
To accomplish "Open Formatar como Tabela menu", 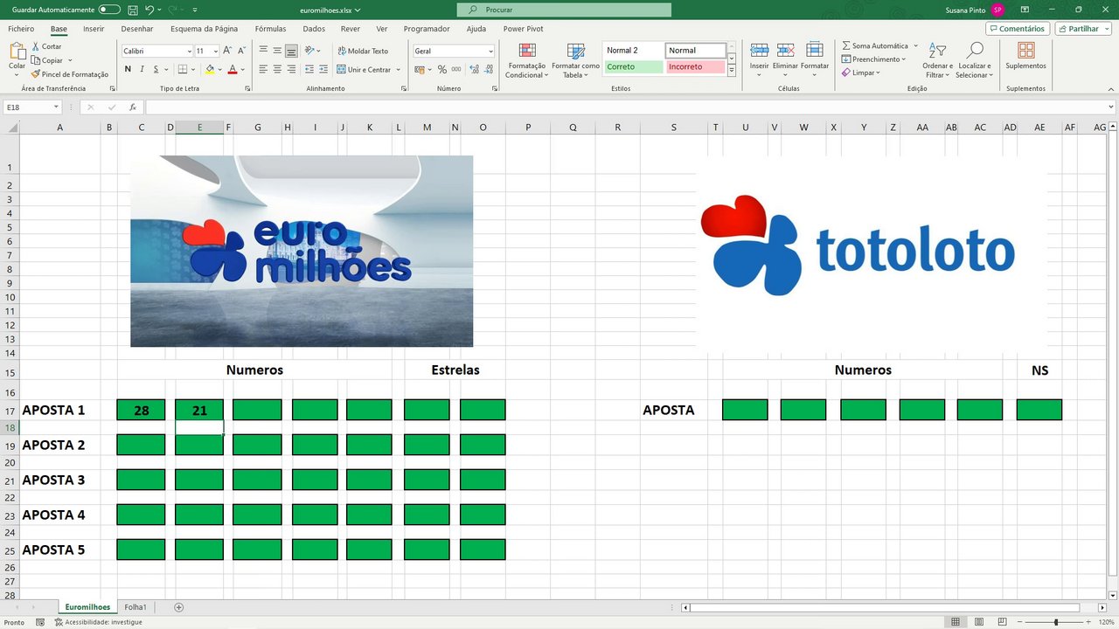I will pos(575,60).
